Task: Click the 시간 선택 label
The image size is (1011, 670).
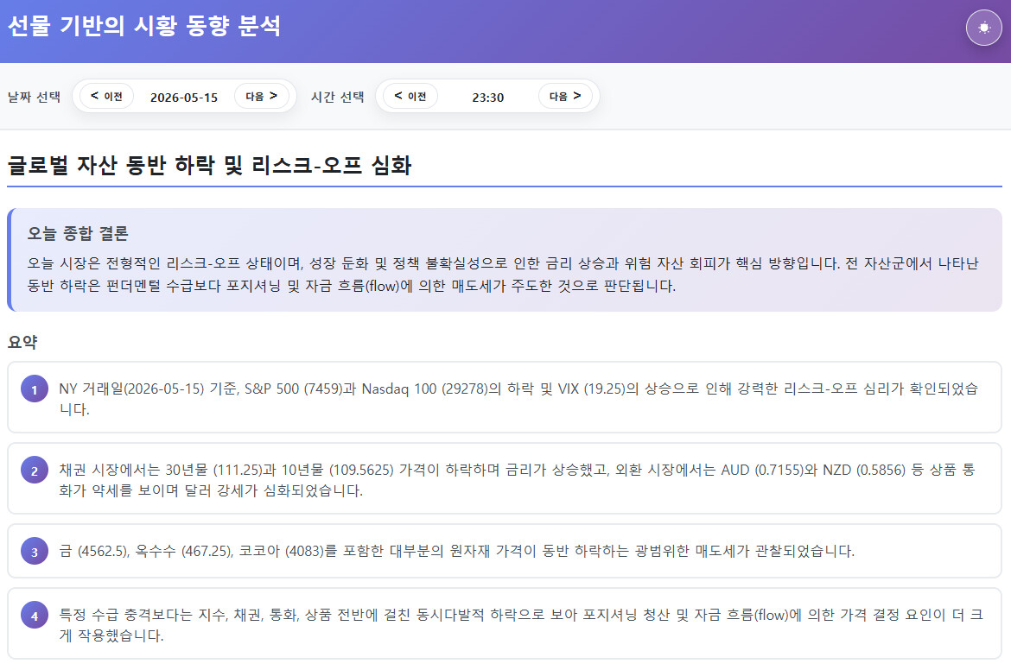Action: [337, 97]
